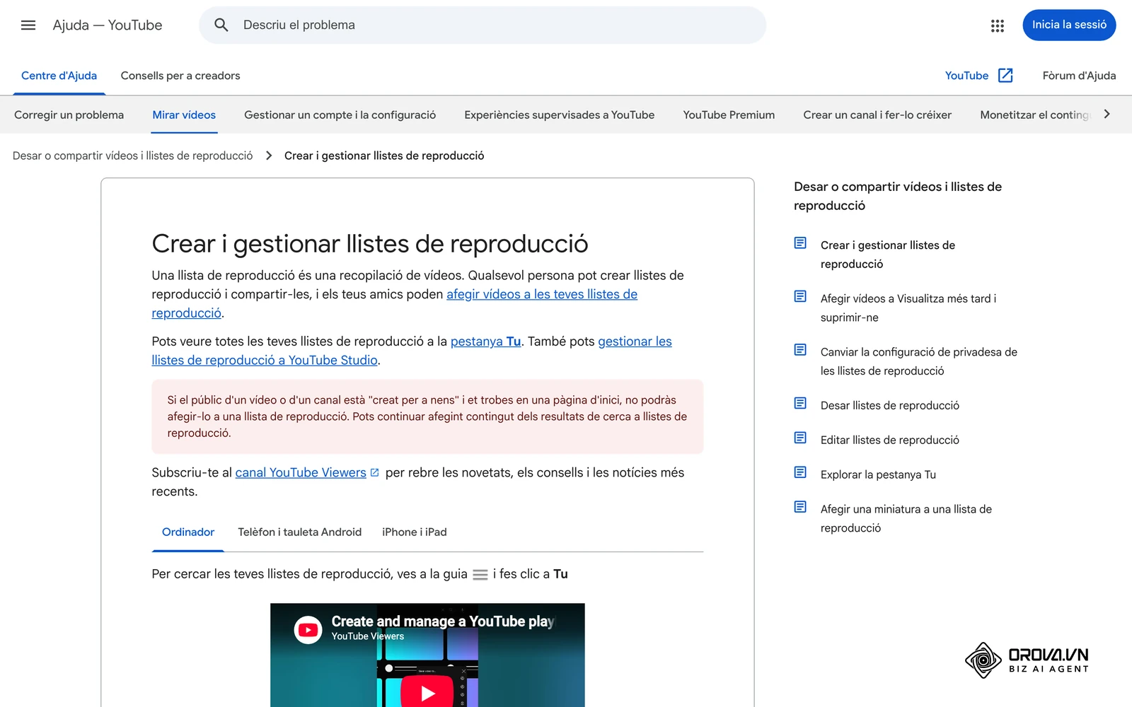
Task: Open sidebar article Desar llistes de reproducció
Action: click(x=890, y=405)
